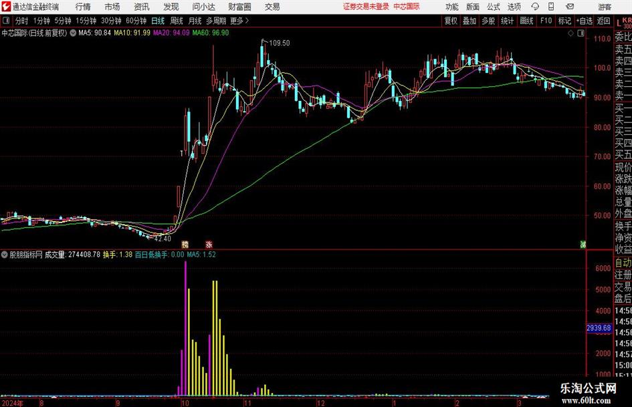
Task: Open the 市场 menu
Action: (x=112, y=7)
